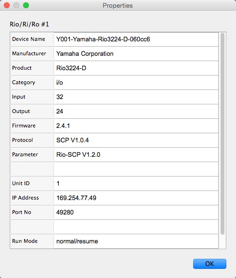The image size is (236, 278).
Task: Close the Properties window with red button
Action: point(7,5)
